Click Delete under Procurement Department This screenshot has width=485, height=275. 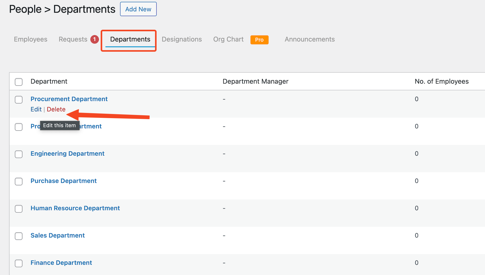pos(56,109)
